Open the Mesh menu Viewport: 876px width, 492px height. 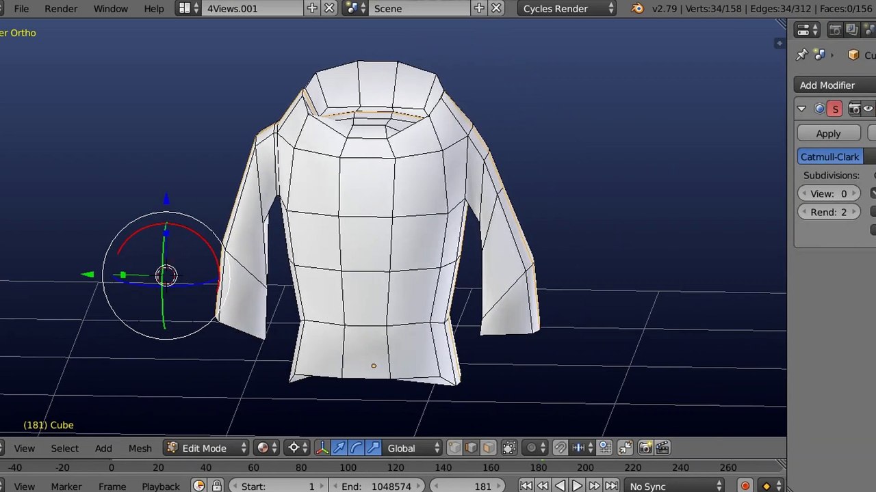click(x=140, y=448)
